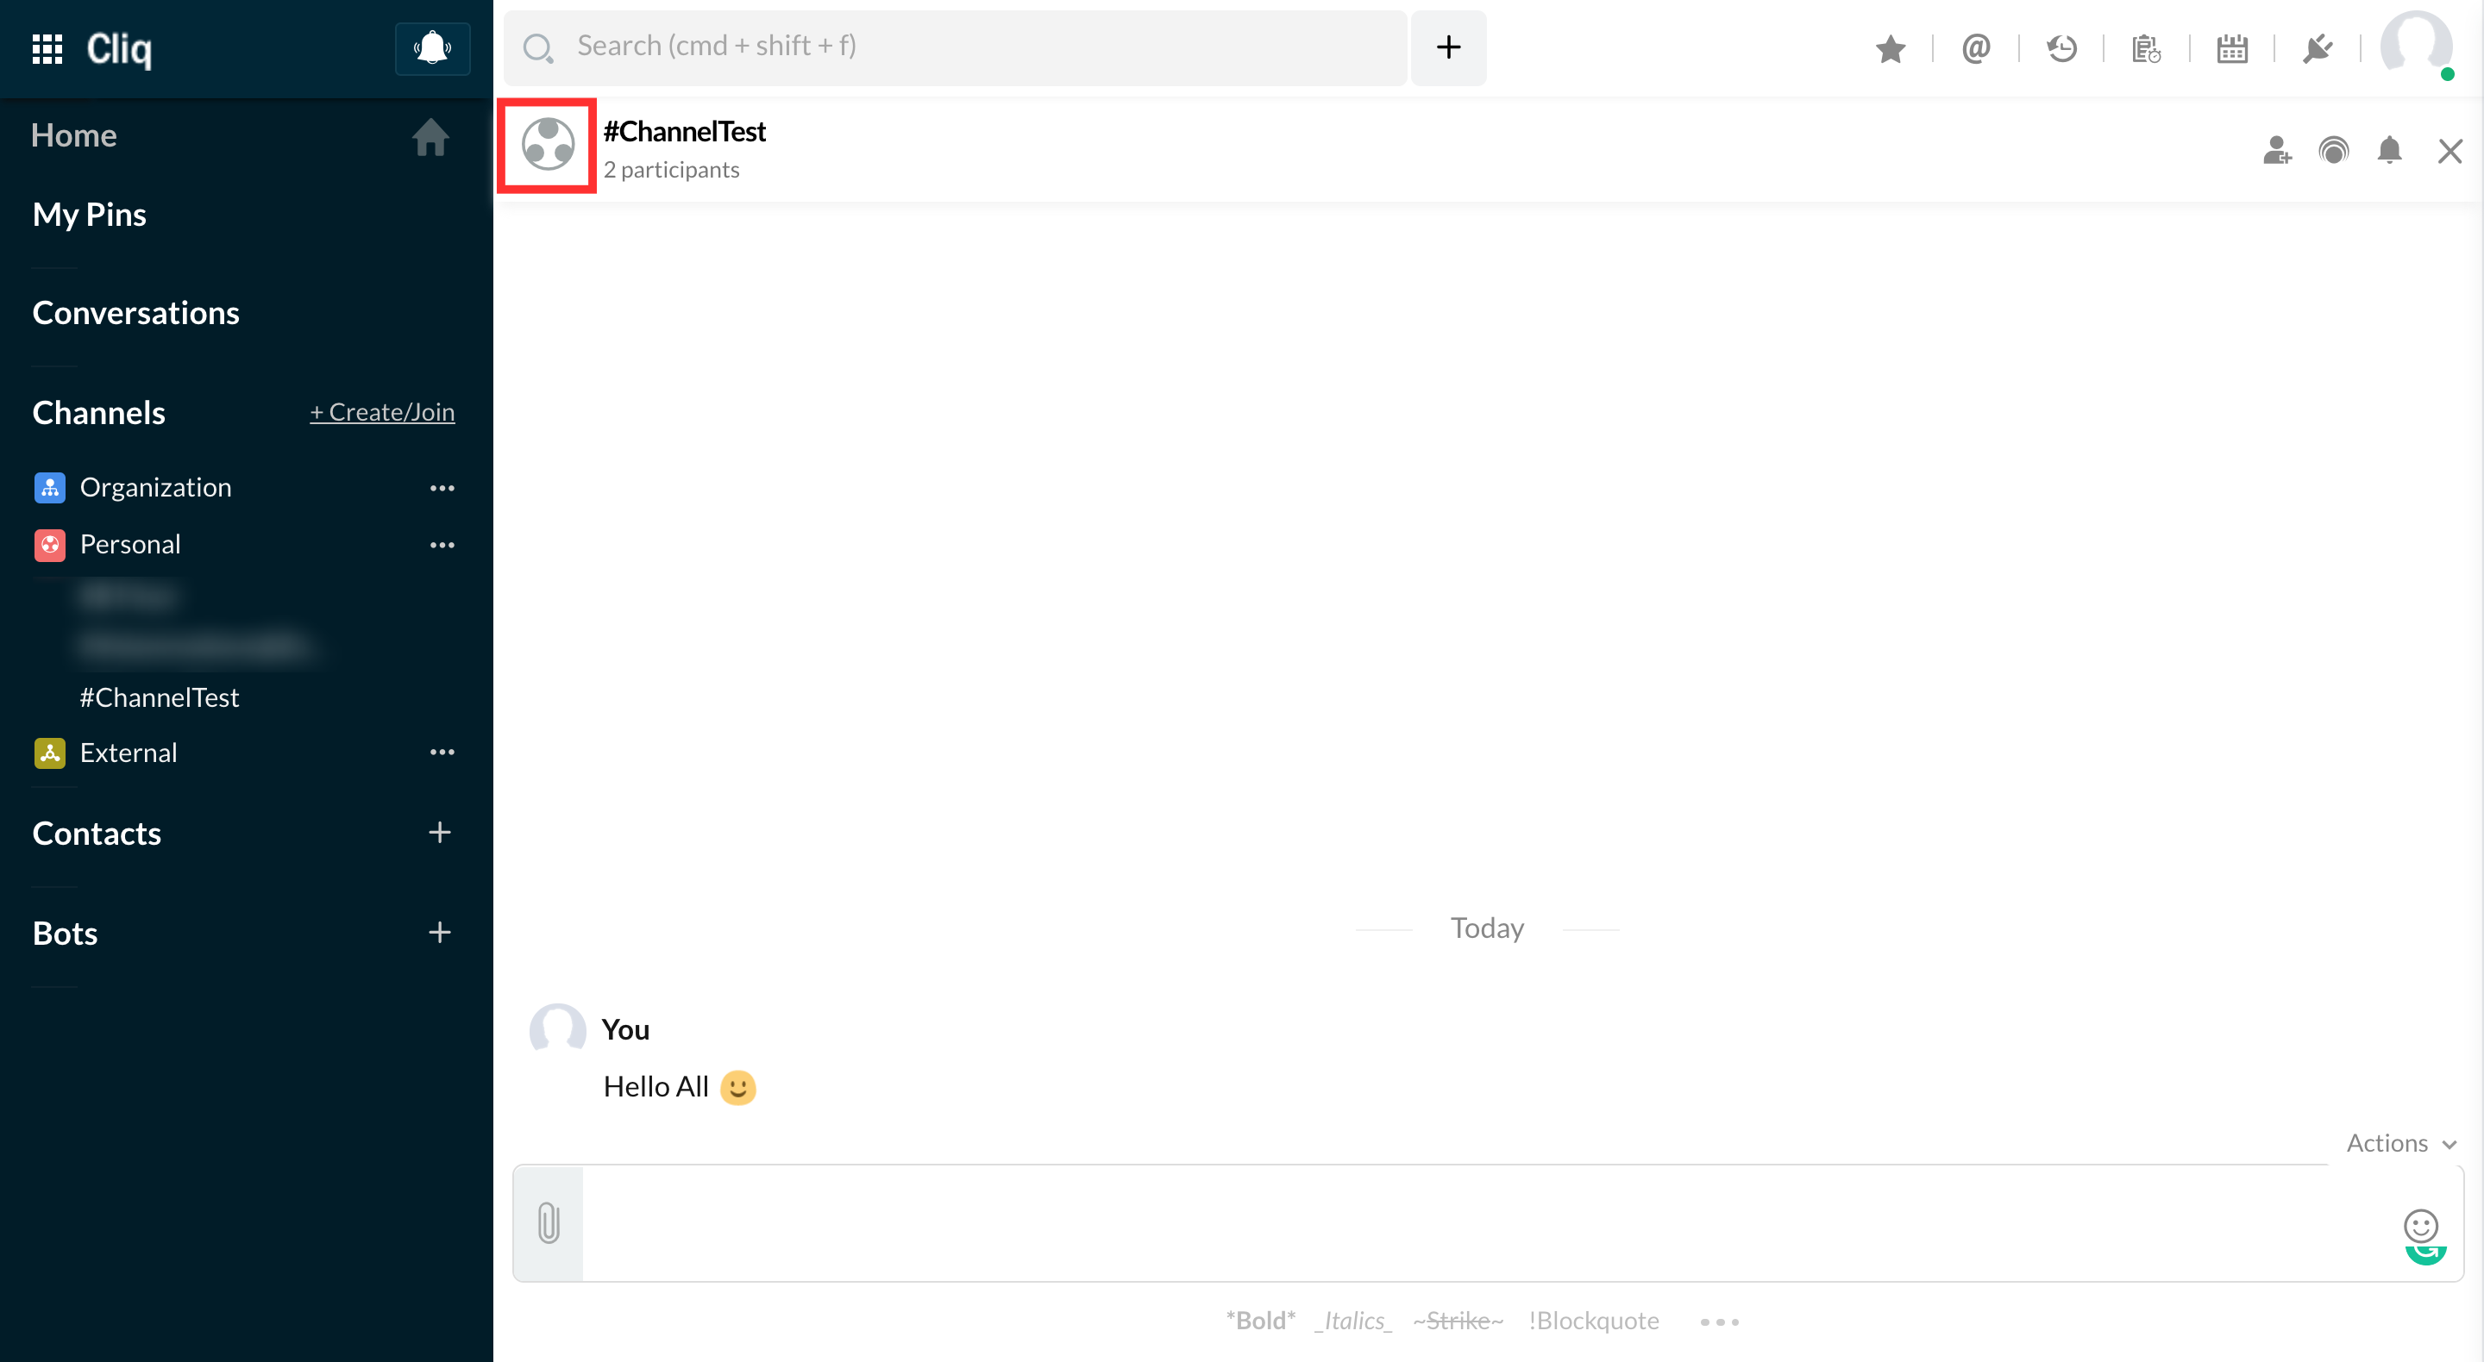Click the plus button beside search bar
This screenshot has width=2484, height=1362.
(x=1448, y=47)
